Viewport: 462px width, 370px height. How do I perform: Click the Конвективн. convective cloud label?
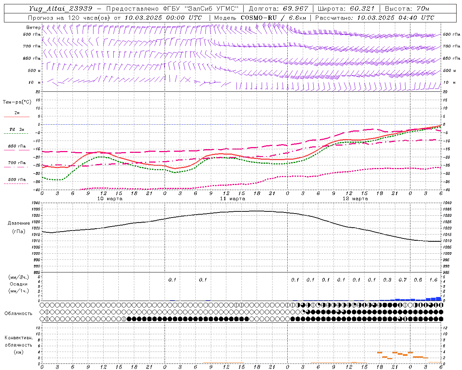coord(18,338)
